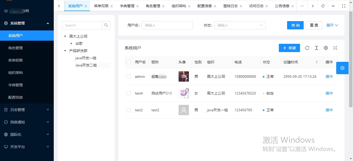Click 操作 link on the test2 row
The image size is (353, 161).
(x=329, y=110)
